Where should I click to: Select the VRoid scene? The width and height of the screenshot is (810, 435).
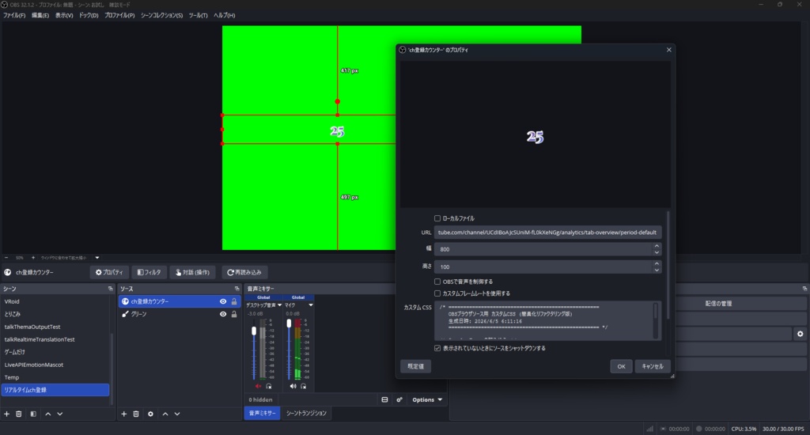click(12, 301)
